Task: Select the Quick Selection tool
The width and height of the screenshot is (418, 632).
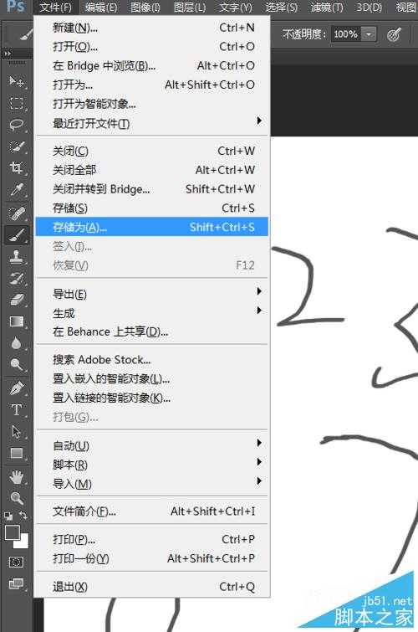Action: [16, 146]
